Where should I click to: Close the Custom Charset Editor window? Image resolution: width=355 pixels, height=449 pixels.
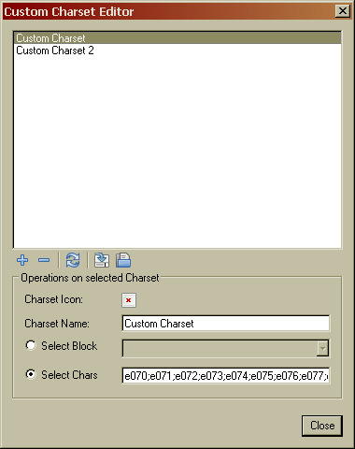click(343, 11)
